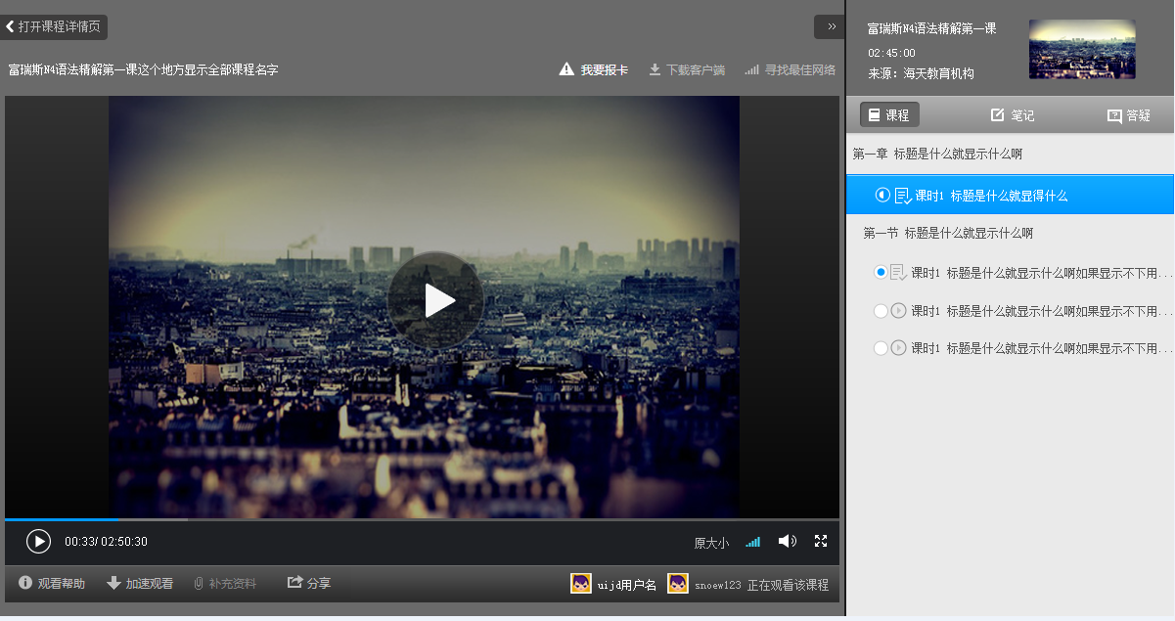Mute the video volume speaker icon

(787, 541)
